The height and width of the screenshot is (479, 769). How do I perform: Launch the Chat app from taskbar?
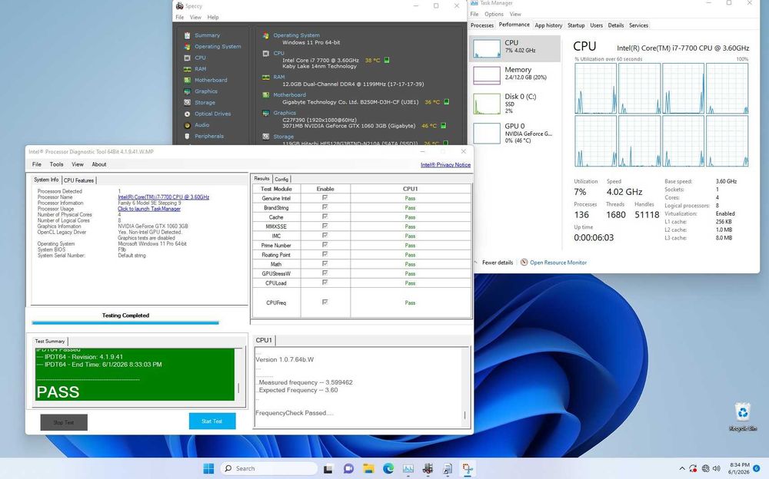348,469
